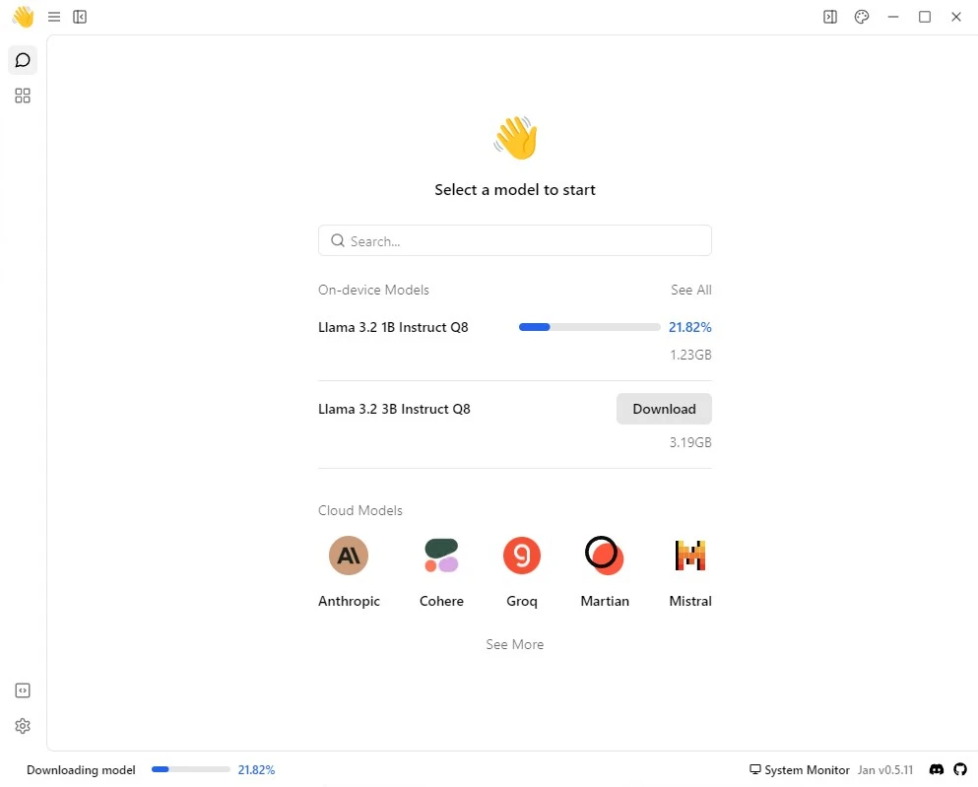Expand cloud models with See More

pyautogui.click(x=514, y=644)
